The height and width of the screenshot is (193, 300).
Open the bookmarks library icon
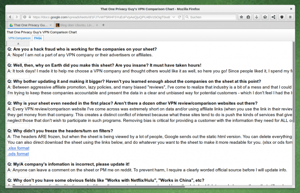[x=249, y=17]
